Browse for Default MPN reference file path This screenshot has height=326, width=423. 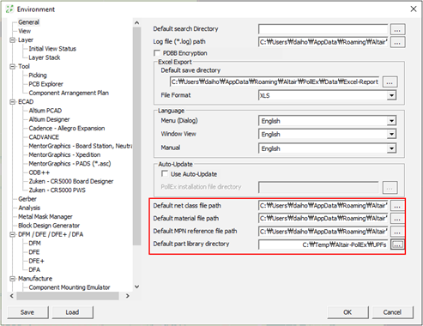[x=397, y=232]
